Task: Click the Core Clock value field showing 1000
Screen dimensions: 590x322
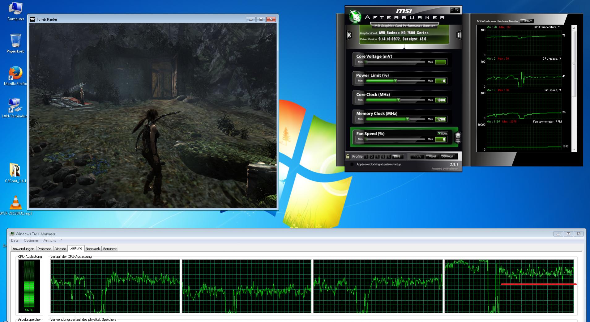Action: pos(440,100)
